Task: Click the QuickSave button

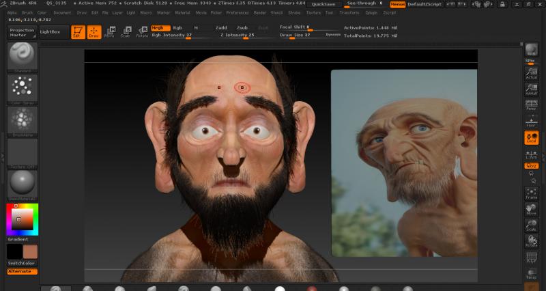Action: tap(324, 4)
